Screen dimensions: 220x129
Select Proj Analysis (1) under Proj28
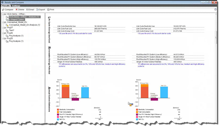tap(16, 36)
